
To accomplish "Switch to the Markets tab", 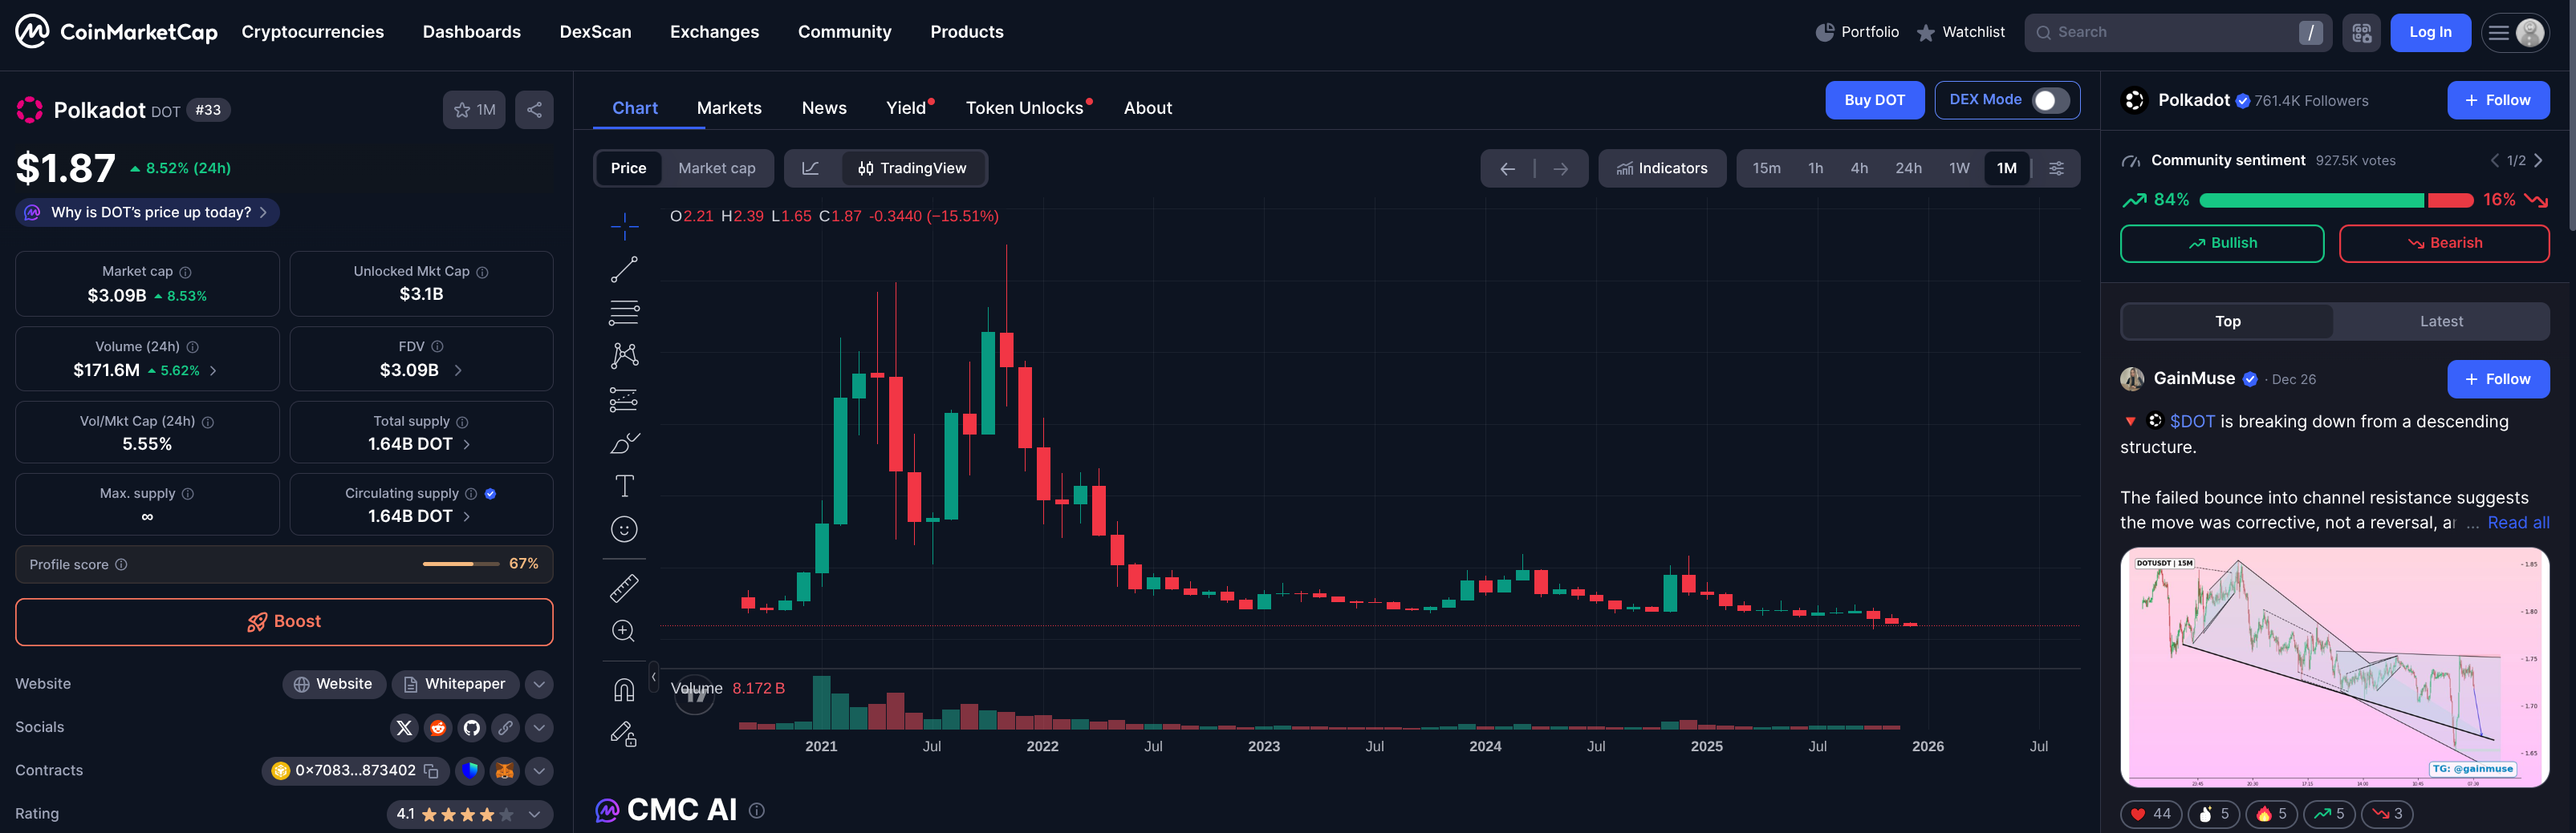I will pyautogui.click(x=729, y=108).
